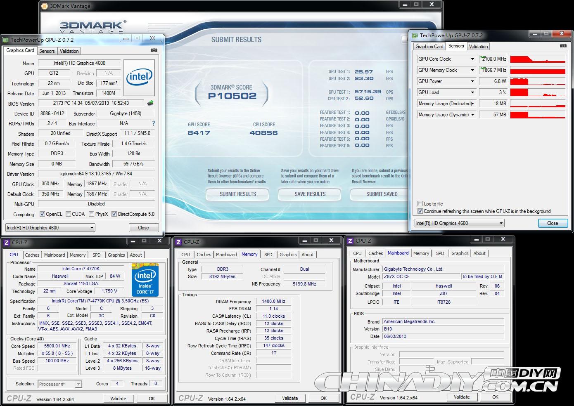574x406 pixels.
Task: Click CPU-Z CPU window title icon
Action: (6, 242)
